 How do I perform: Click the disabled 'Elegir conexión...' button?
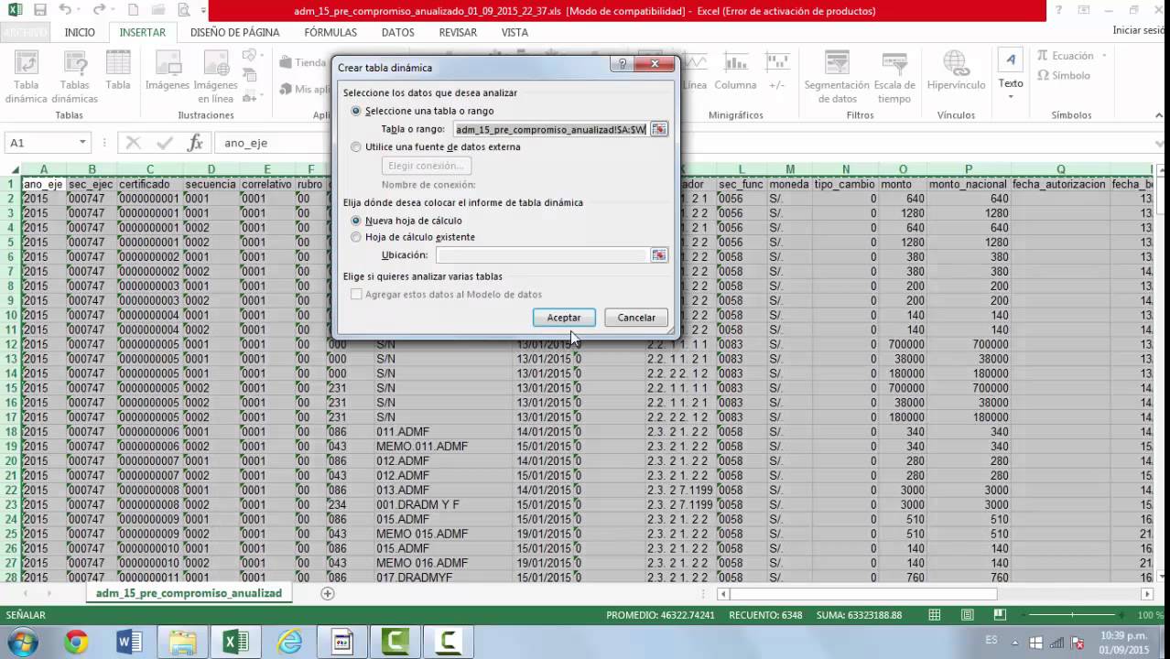pos(427,166)
